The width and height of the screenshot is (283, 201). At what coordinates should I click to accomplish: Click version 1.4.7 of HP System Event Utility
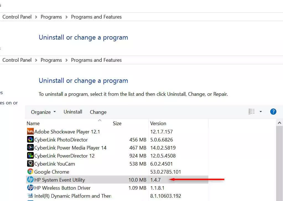click(155, 180)
